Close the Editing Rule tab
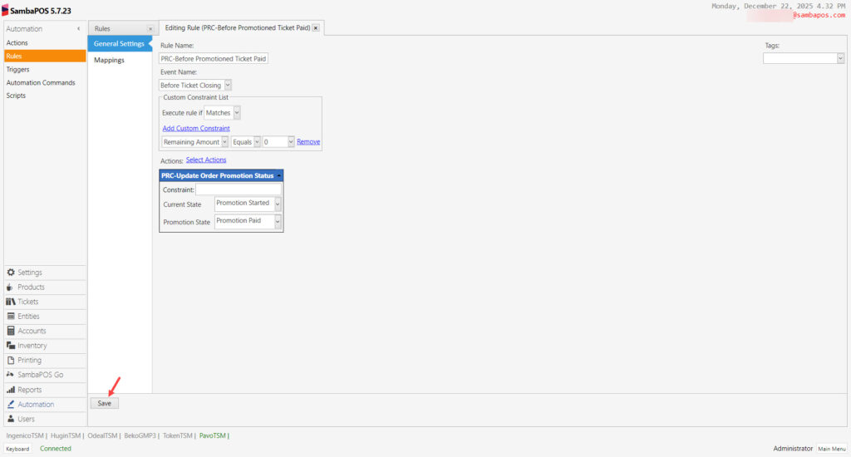Screen dimensions: 851x457 [x=316, y=28]
